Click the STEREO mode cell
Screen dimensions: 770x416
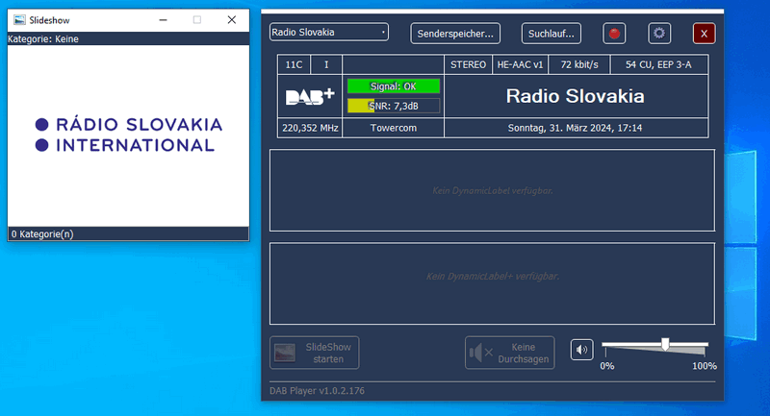click(468, 64)
